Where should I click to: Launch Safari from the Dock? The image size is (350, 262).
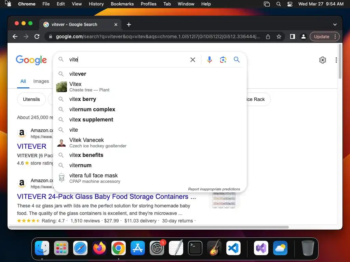pos(80,248)
